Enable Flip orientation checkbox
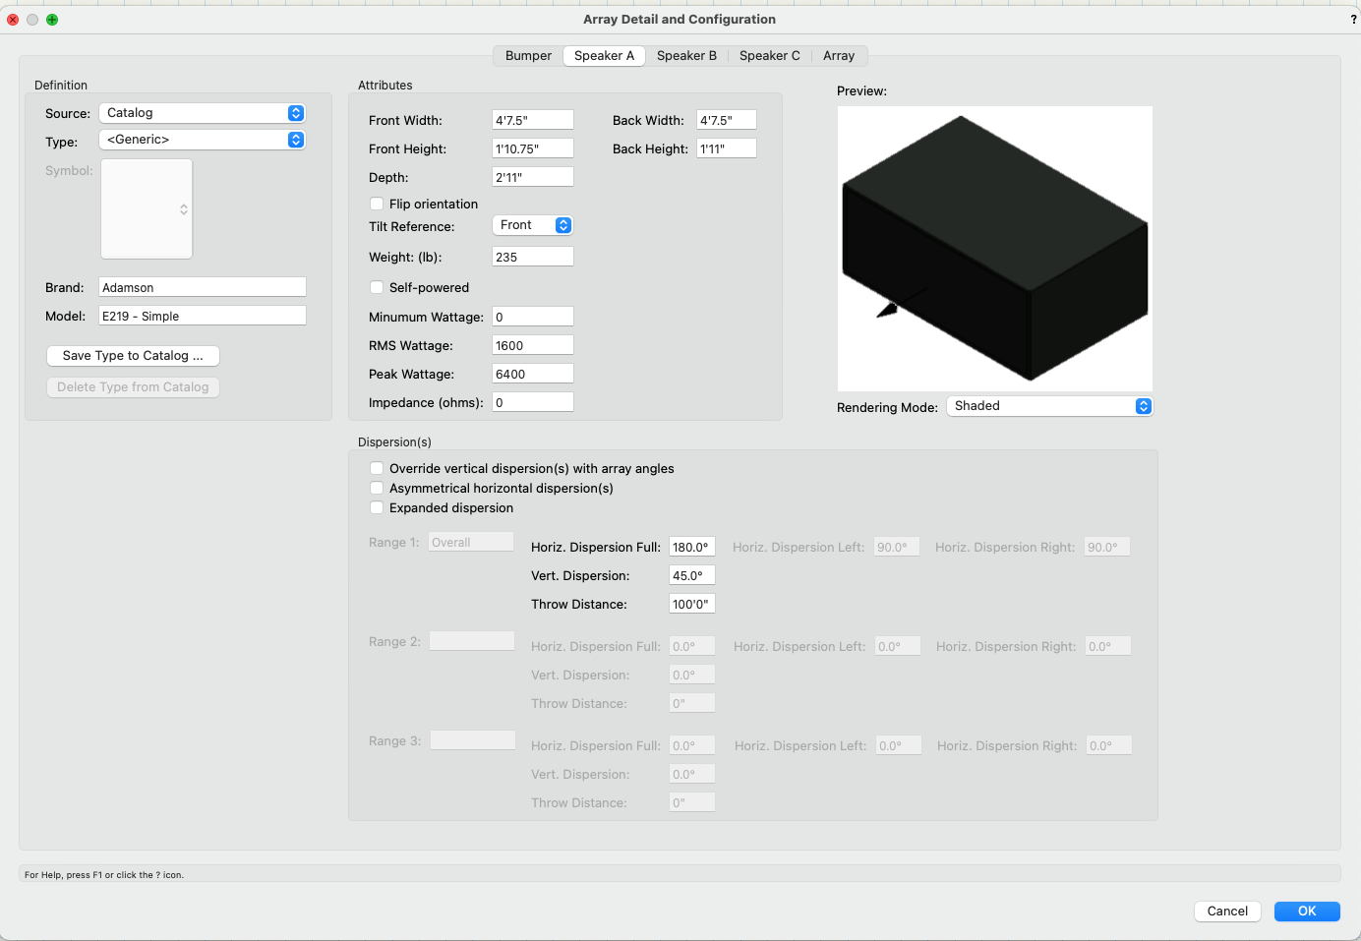 (377, 205)
